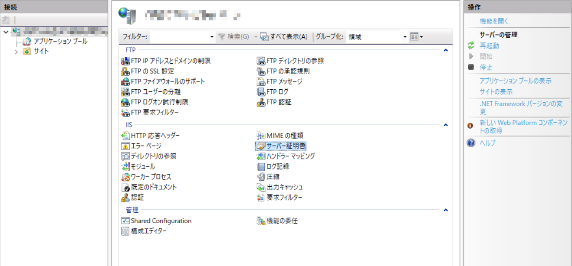Click the 再起動 action link

489,45
